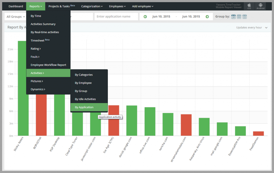Open the Timesheet Beta report
Viewport: 274px width, 173px height.
40,41
